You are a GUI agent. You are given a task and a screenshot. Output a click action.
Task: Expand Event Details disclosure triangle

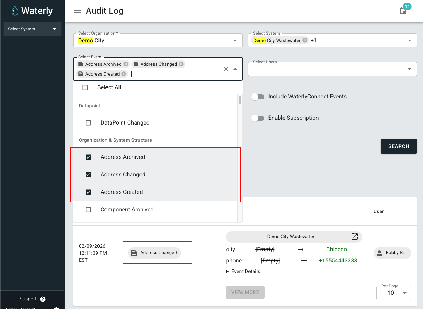point(227,271)
